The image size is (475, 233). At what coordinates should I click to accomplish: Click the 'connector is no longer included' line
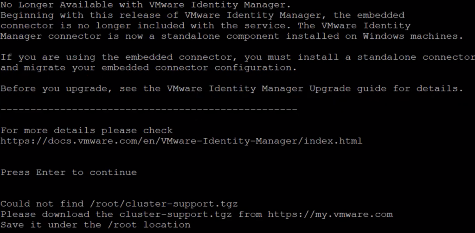(x=205, y=25)
